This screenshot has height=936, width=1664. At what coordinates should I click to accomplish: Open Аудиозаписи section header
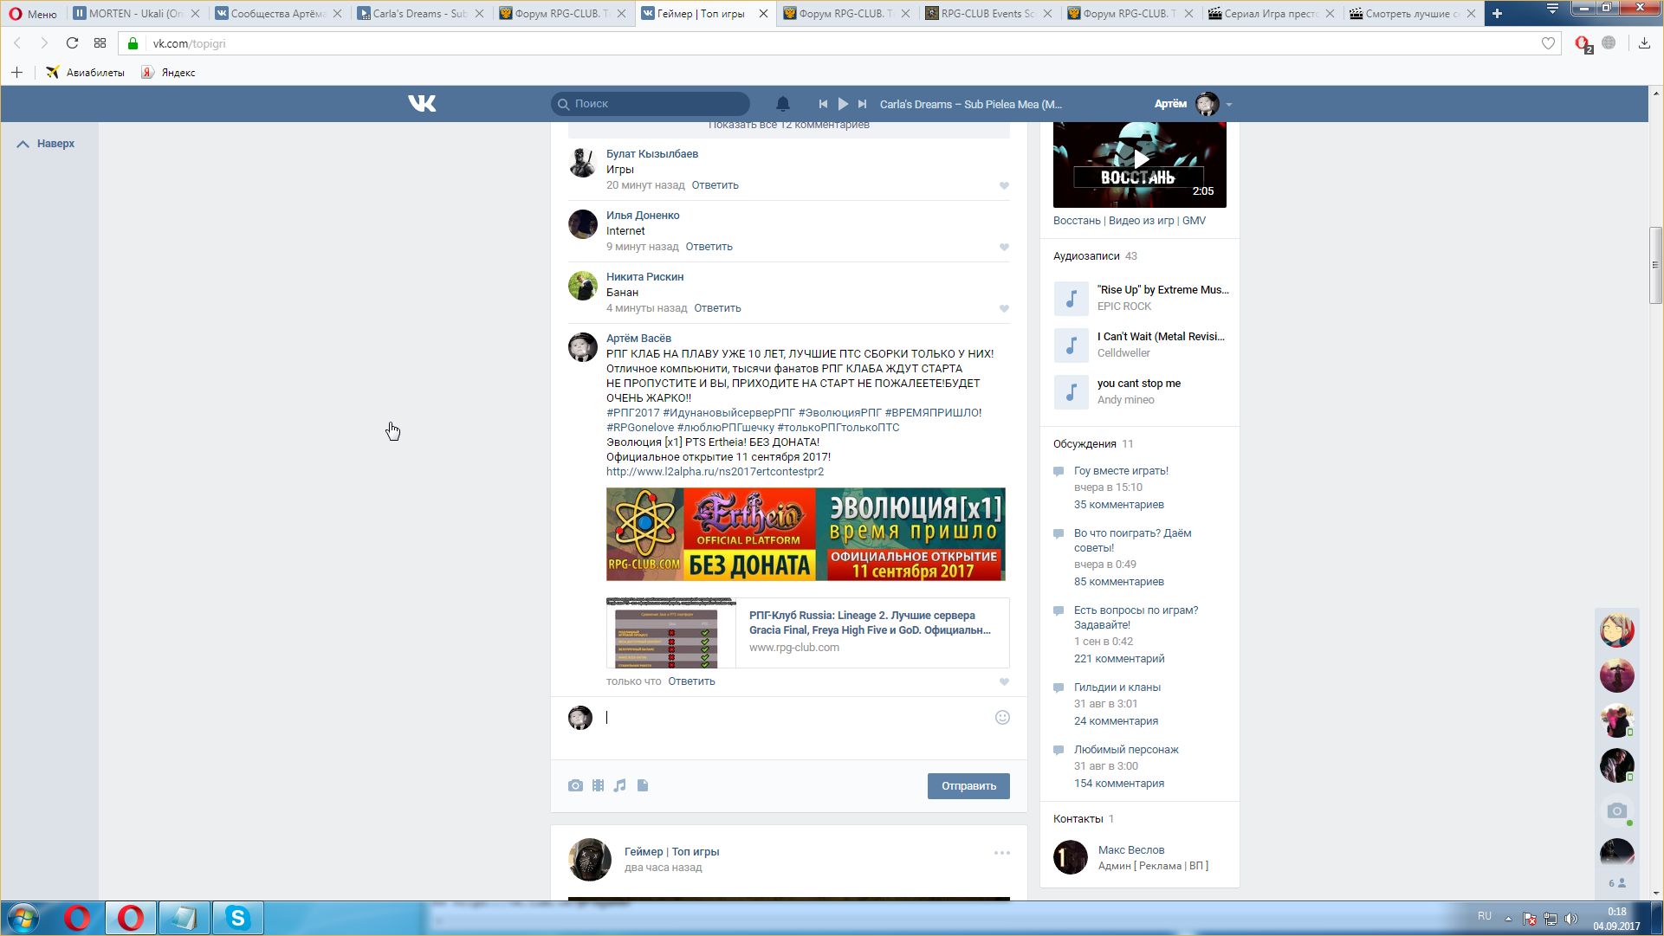(x=1086, y=256)
